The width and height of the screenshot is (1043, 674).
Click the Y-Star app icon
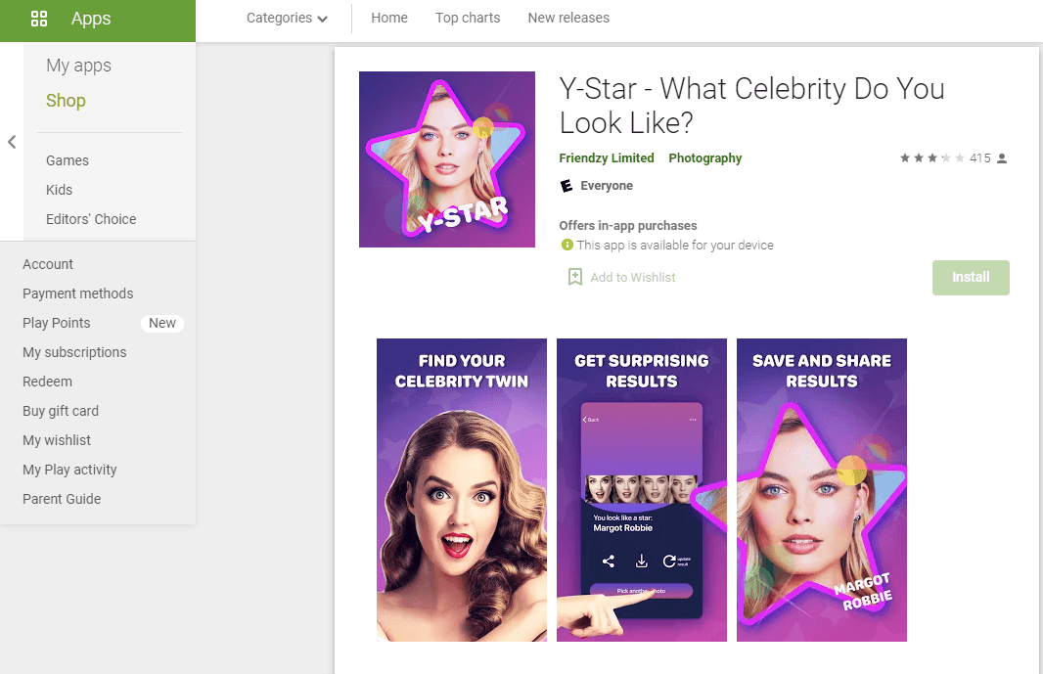coord(447,159)
